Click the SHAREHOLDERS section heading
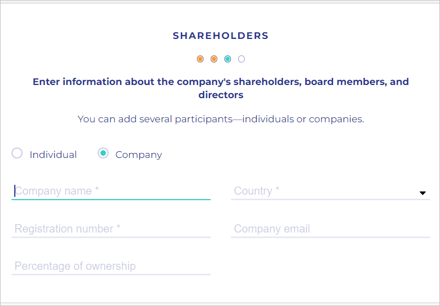The image size is (440, 306). (221, 36)
